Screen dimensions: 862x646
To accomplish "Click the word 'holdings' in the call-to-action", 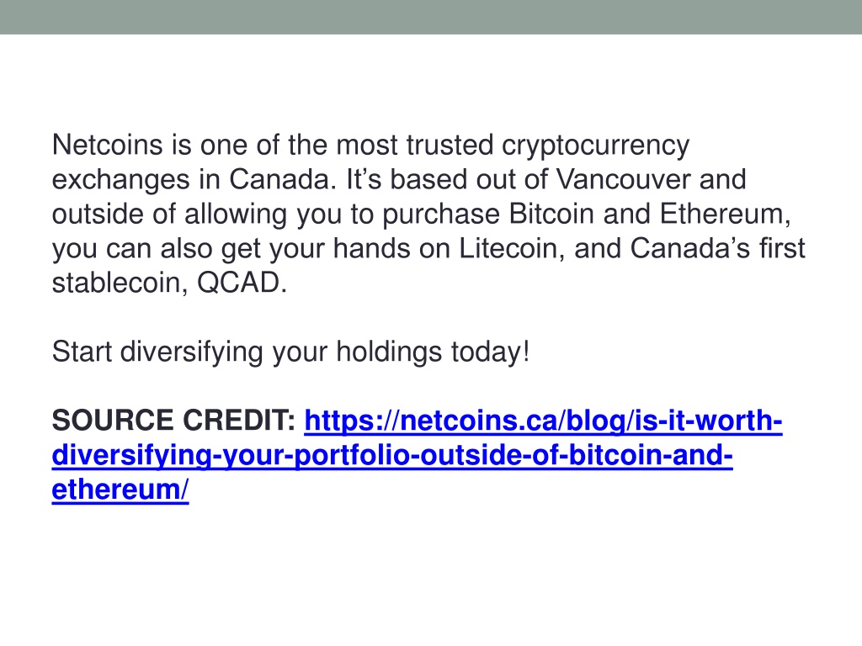I will coord(389,352).
